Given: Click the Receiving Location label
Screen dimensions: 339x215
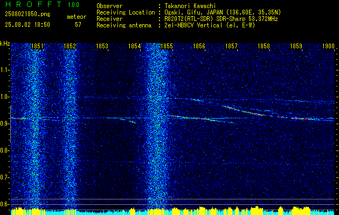Looking at the screenshot, I should 126,12.
